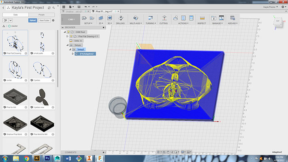
Task: Click the 3D adaptive clearing icon
Action: [x=110, y=18]
